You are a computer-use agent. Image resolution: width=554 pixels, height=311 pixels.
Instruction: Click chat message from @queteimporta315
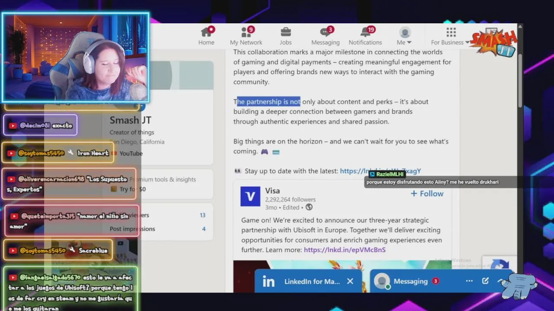[x=71, y=221]
